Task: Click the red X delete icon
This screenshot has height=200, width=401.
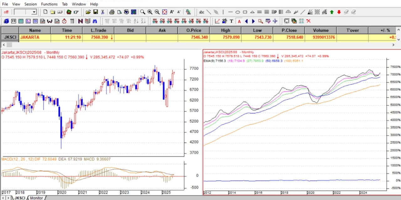Action: (308, 21)
